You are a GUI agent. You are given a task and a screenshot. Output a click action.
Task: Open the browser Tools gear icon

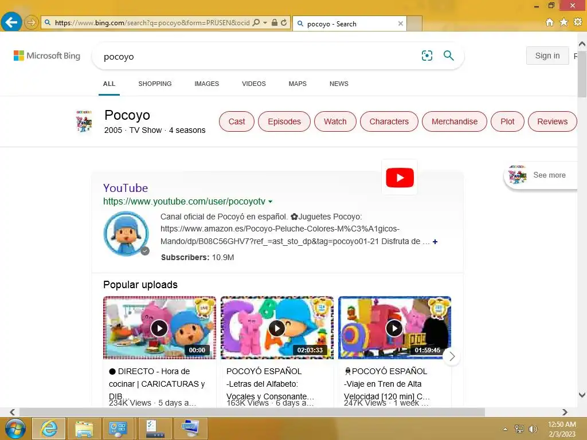coord(578,22)
